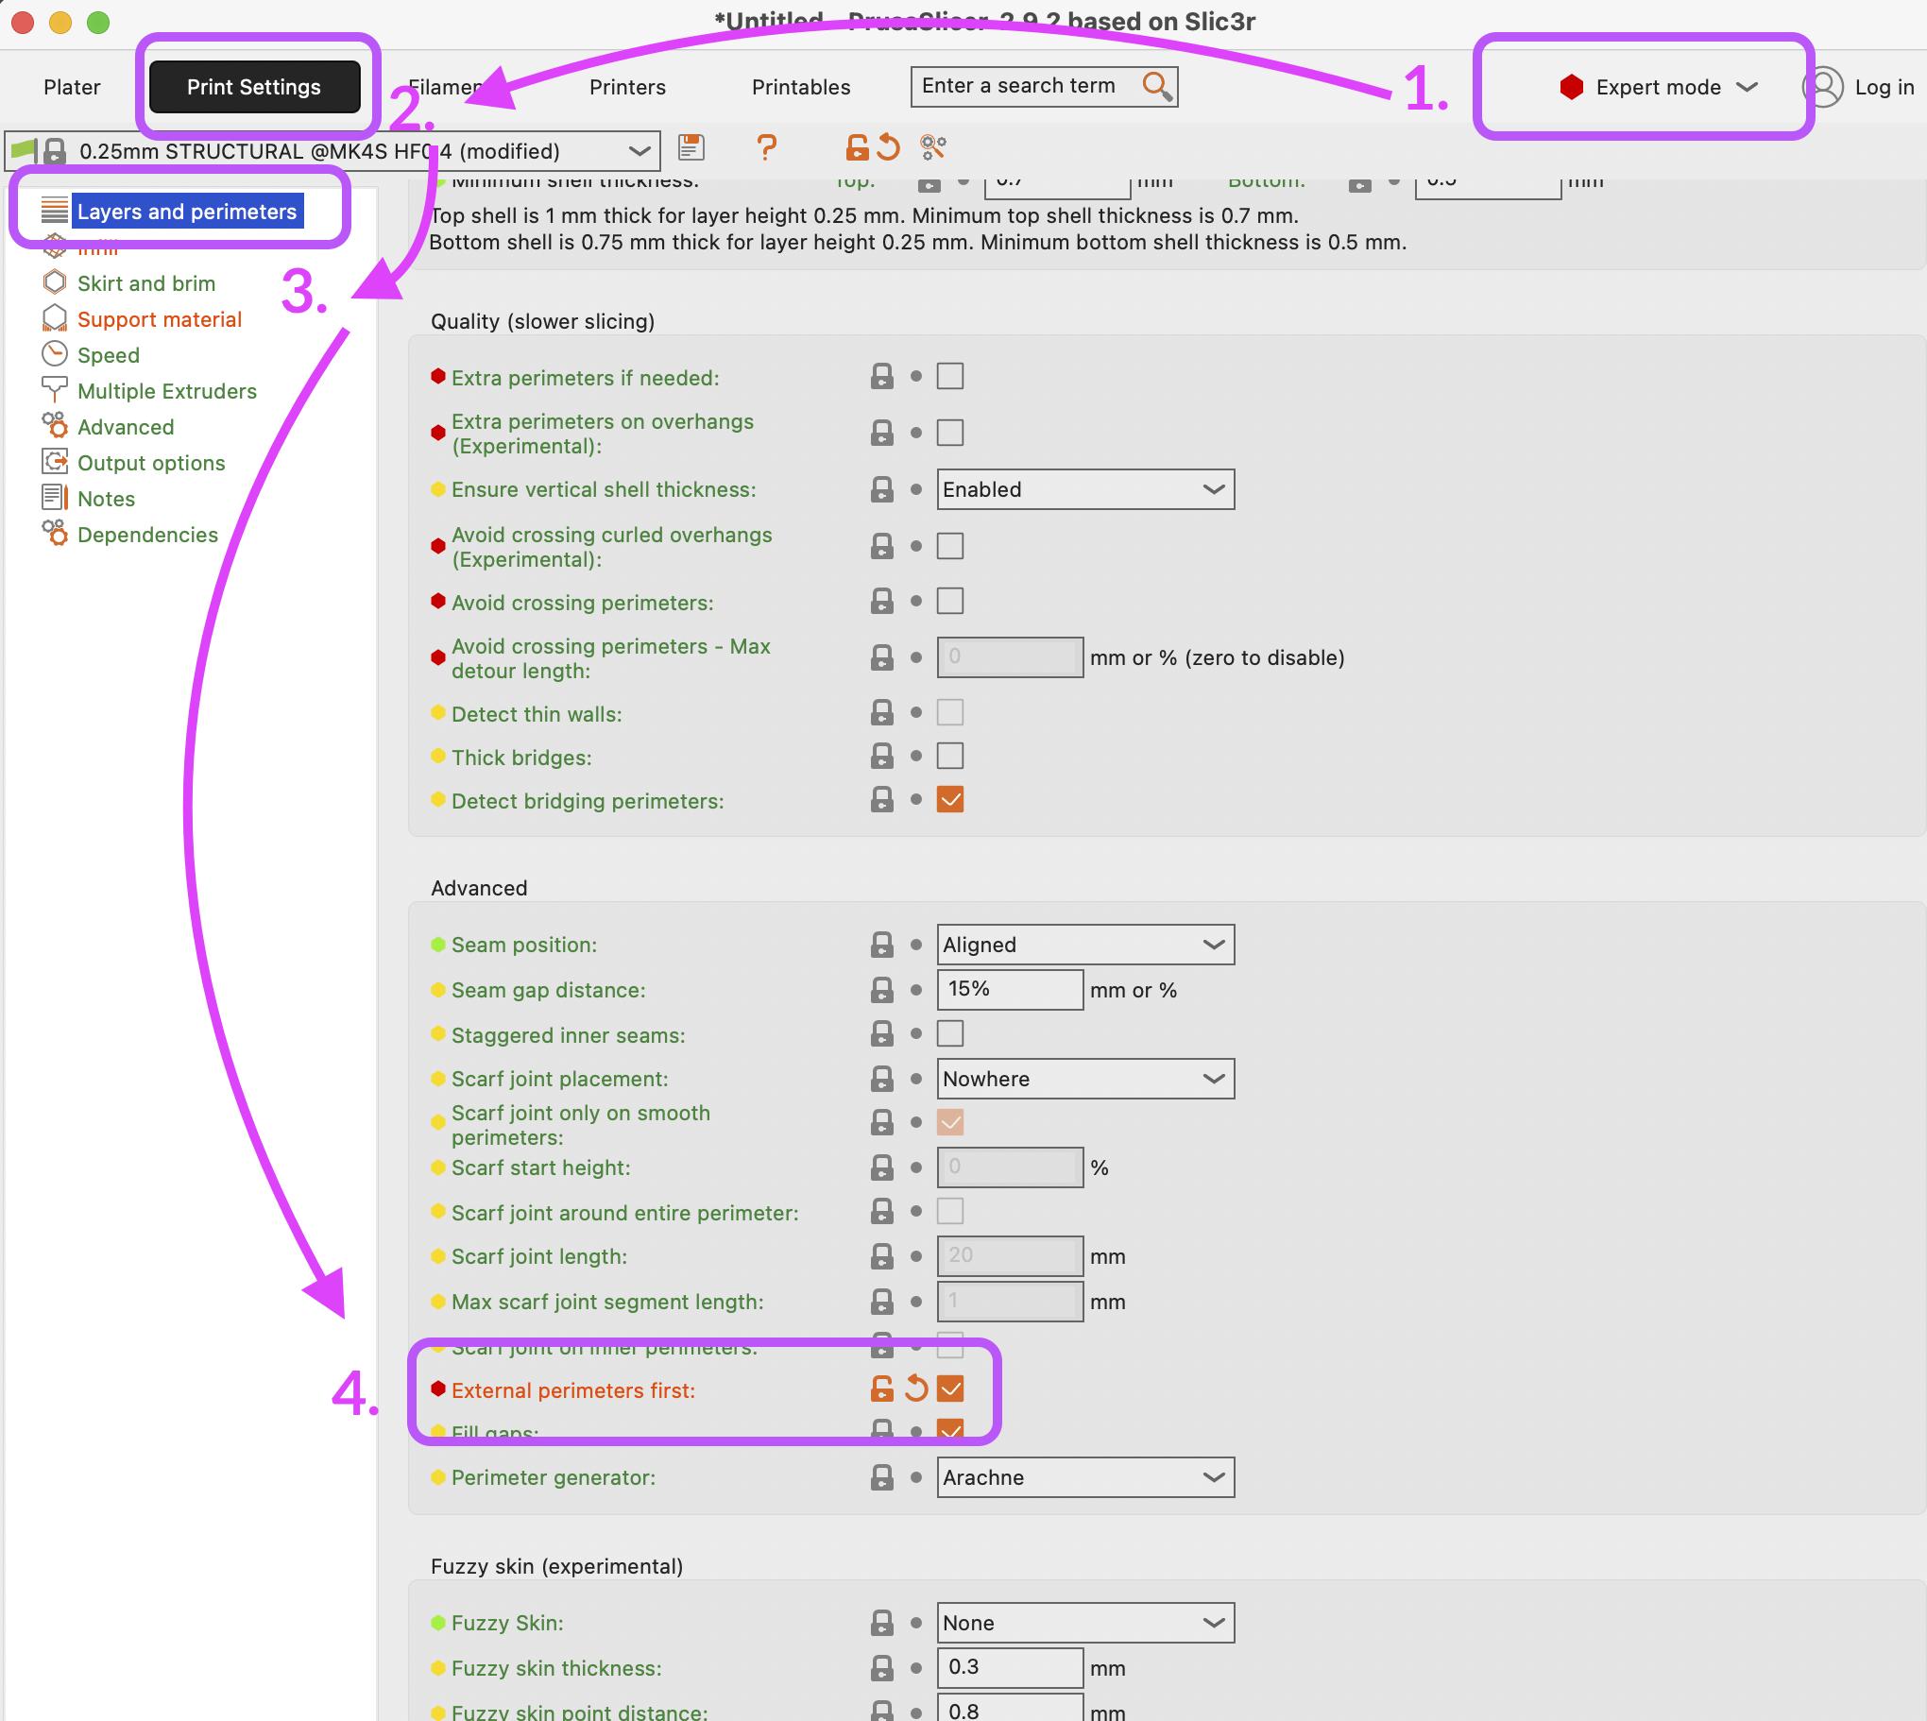
Task: Click the compare presets gears icon
Action: point(932,147)
